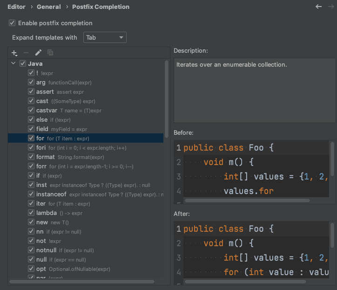This screenshot has height=290, width=337.
Task: Select the instanceof template row
Action: (51, 194)
